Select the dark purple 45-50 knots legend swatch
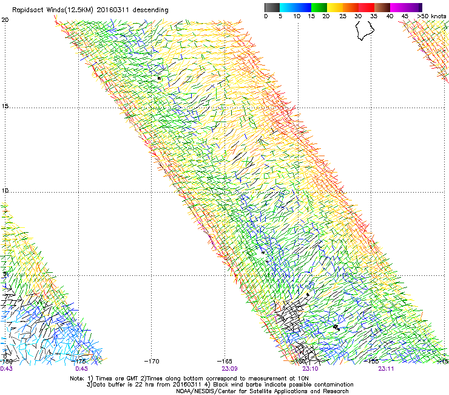The height and width of the screenshot is (395, 449). tap(414, 7)
